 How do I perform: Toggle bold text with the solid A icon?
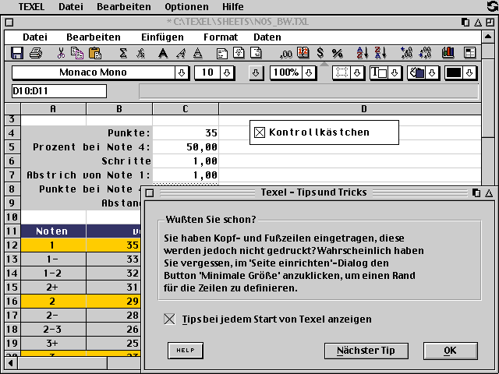click(163, 53)
